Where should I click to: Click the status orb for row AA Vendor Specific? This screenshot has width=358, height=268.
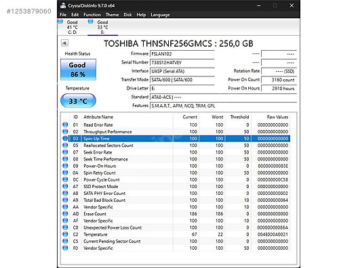tap(65, 206)
